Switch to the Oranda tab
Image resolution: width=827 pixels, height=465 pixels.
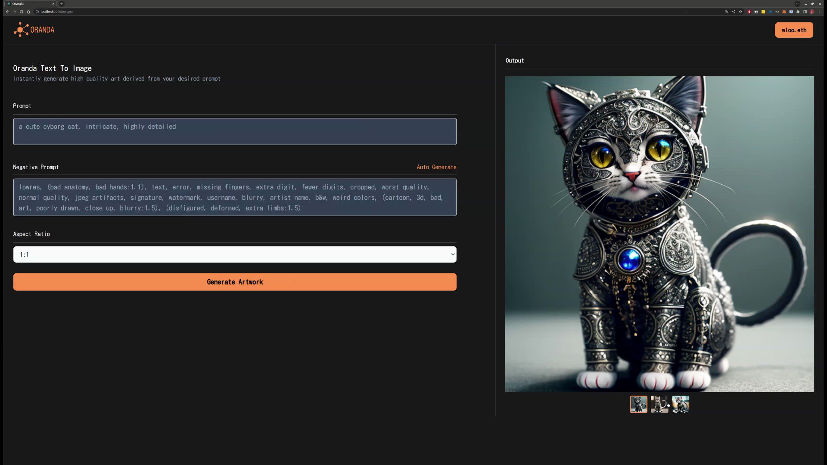[x=30, y=3]
